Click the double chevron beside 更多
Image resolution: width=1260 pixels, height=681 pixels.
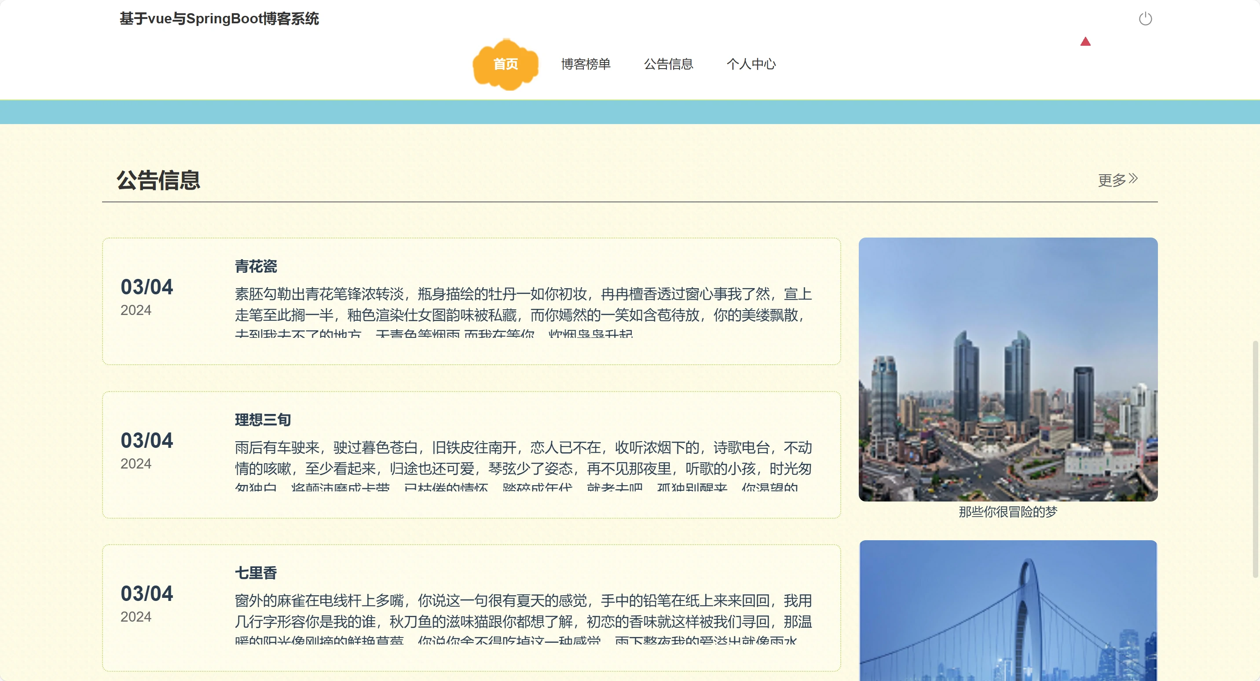tap(1133, 179)
